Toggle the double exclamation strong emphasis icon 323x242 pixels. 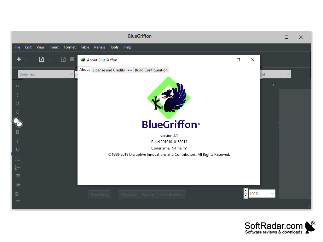[18, 104]
